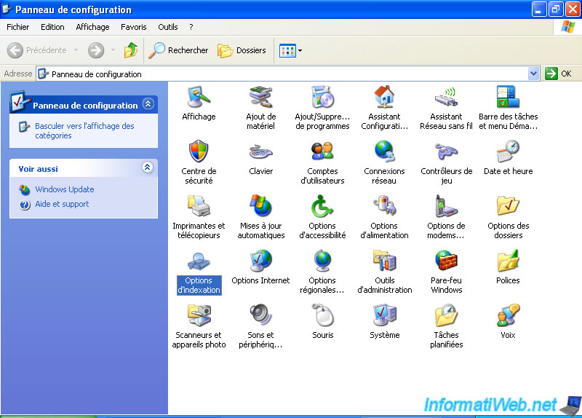Open Scanneurs et appareils photo
The width and height of the screenshot is (582, 418).
coord(199,326)
